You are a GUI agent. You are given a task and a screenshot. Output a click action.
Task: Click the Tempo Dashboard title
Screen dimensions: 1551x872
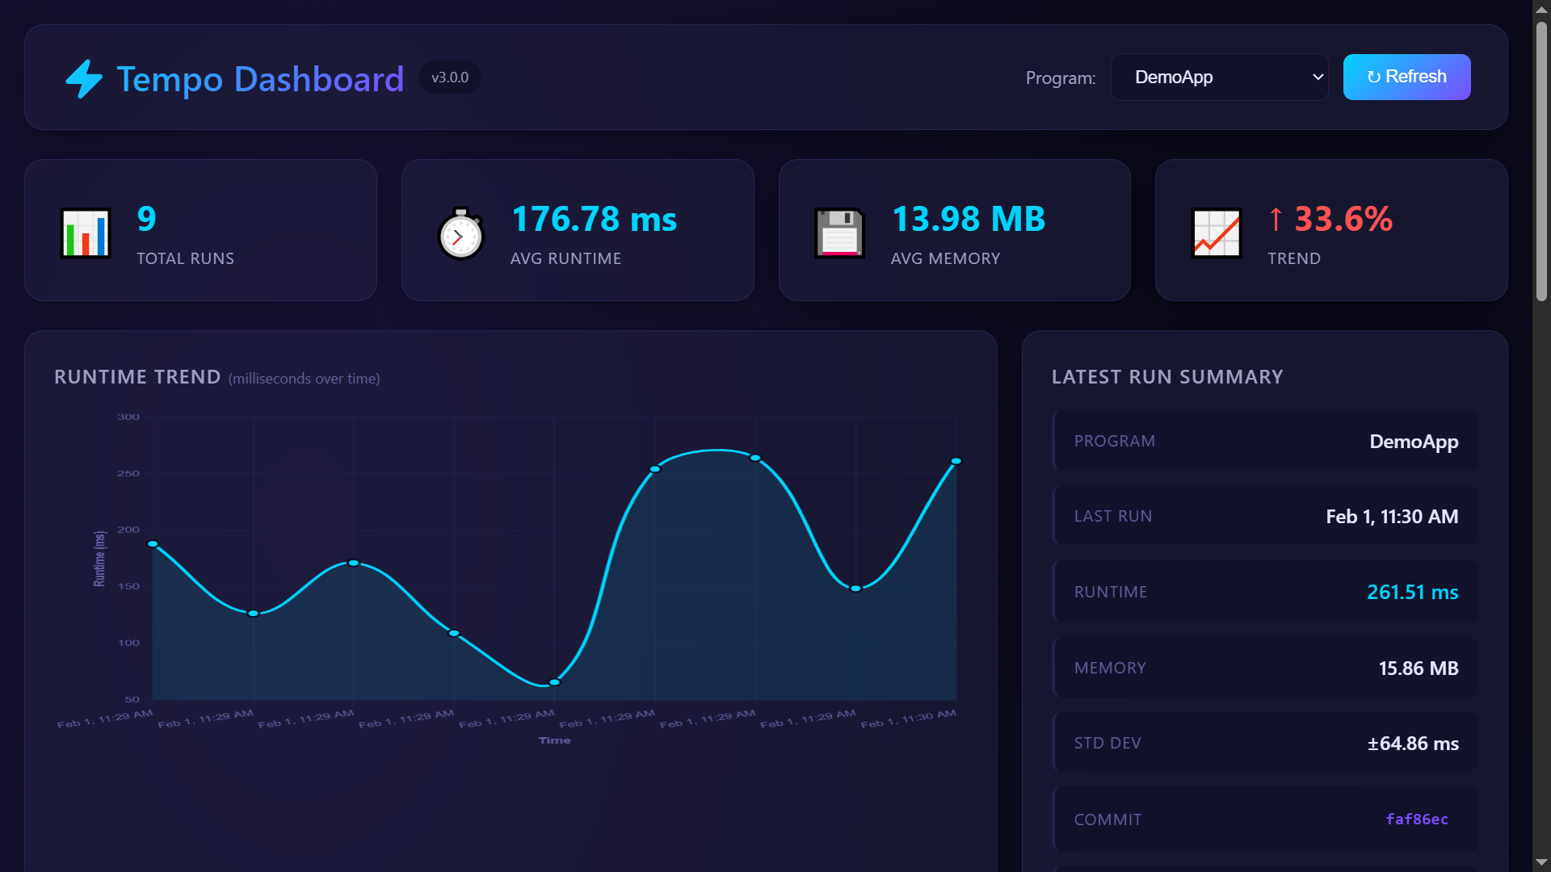[x=260, y=79]
